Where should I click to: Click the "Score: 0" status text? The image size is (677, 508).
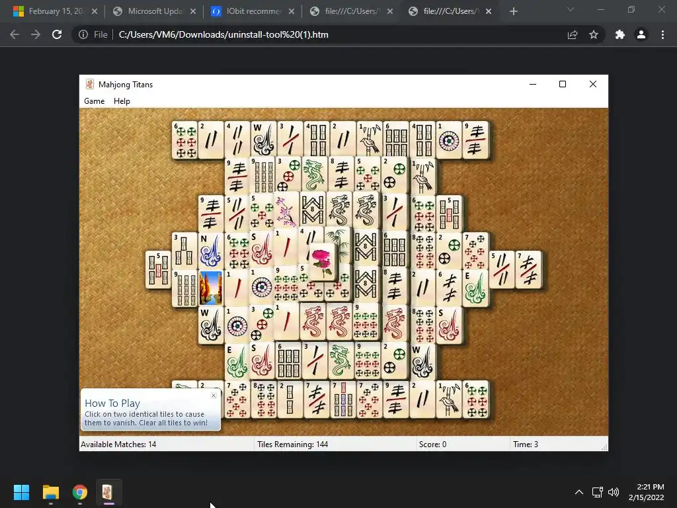(x=432, y=444)
